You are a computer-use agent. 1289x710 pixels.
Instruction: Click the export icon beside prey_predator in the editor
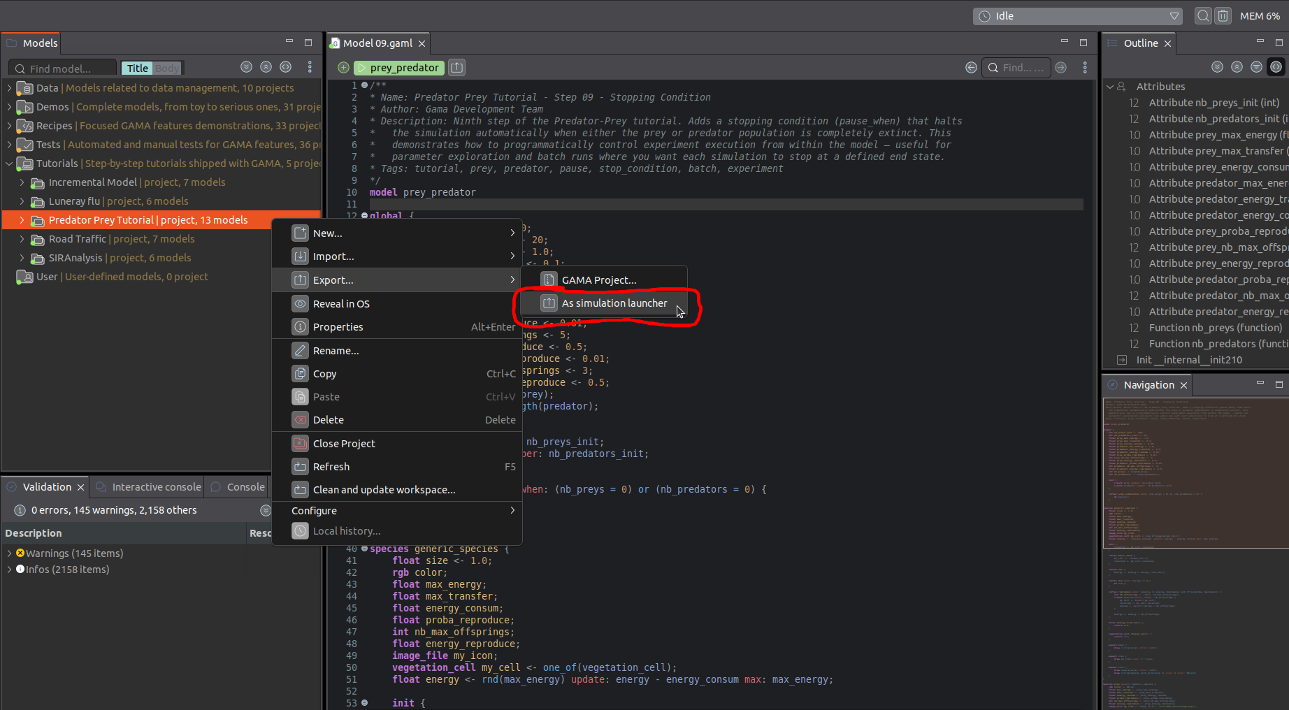[x=456, y=68]
